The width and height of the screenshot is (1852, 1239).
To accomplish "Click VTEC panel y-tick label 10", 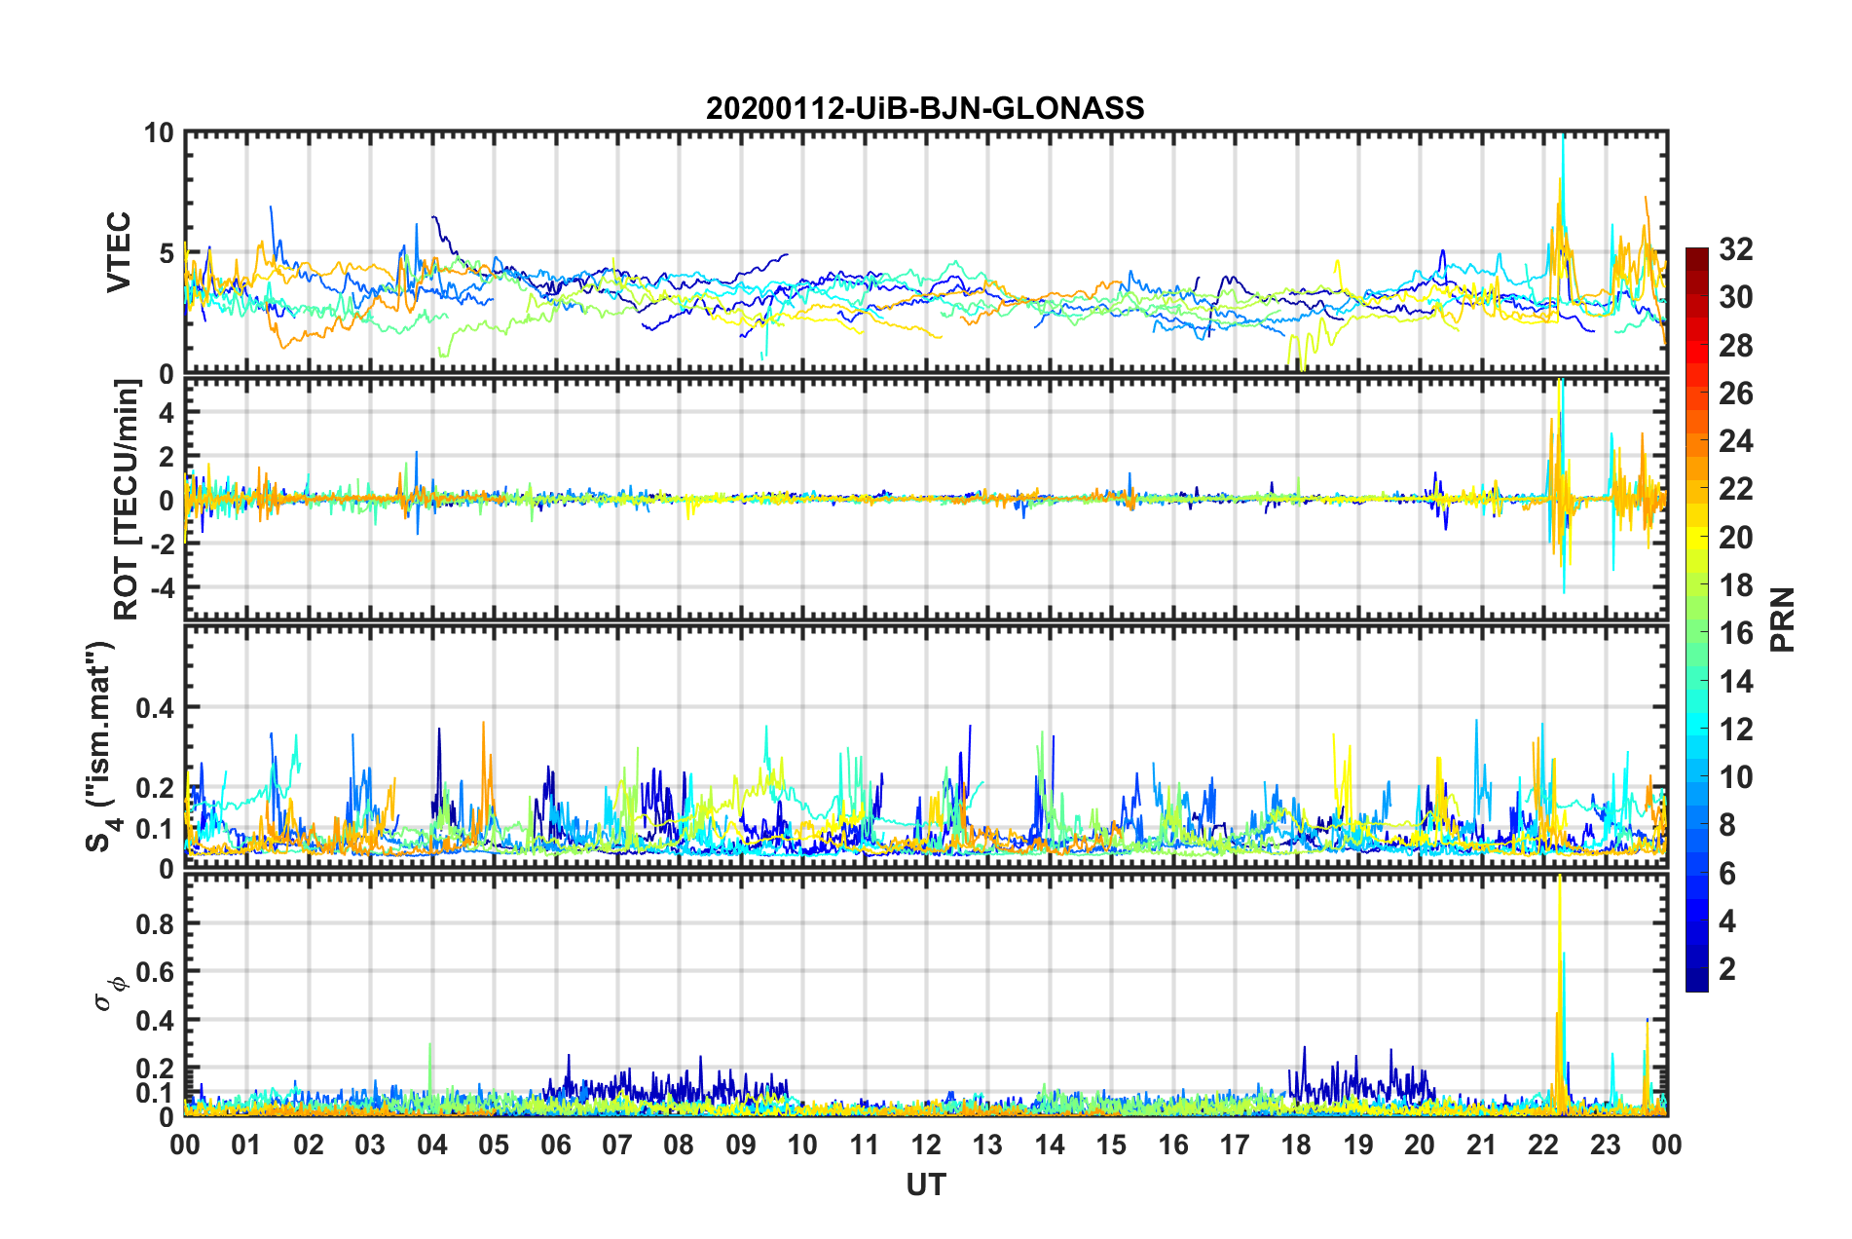I will [159, 132].
